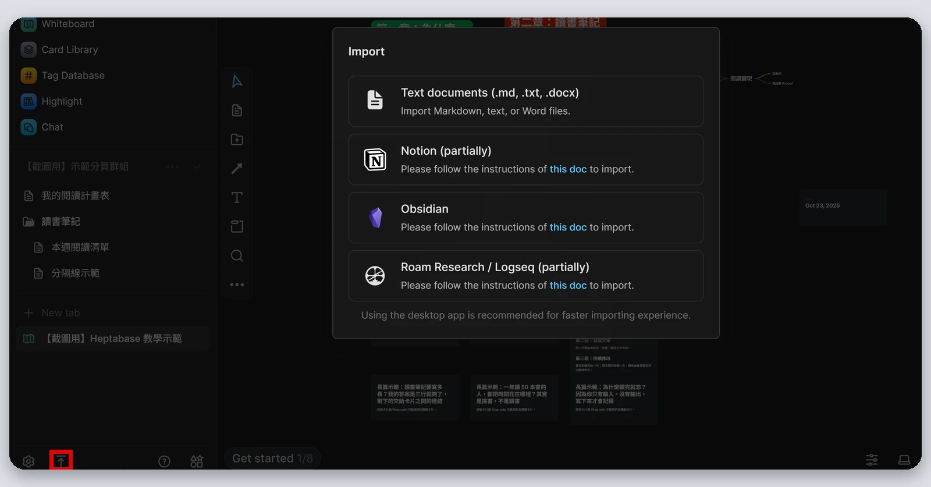
Task: Select the pointer tool in whiteboard toolbar
Action: point(237,81)
